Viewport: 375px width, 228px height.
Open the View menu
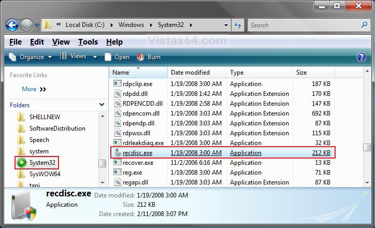coord(61,42)
